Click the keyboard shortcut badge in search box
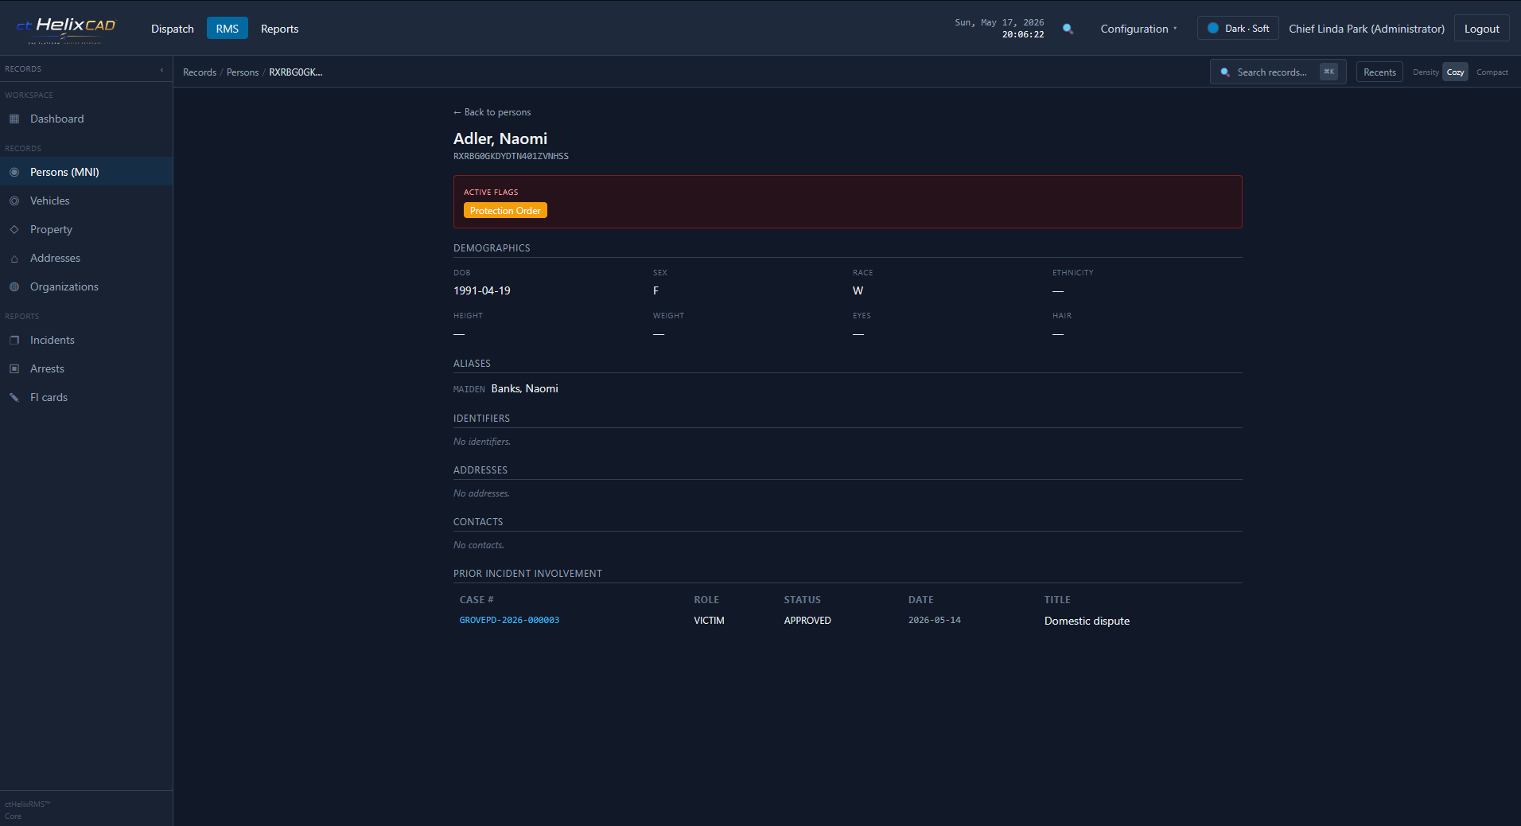This screenshot has width=1521, height=826. 1328,72
